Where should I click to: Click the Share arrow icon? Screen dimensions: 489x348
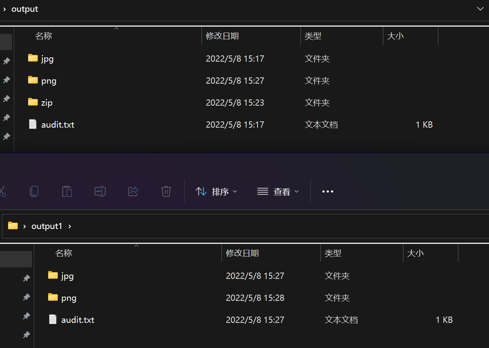(x=133, y=191)
